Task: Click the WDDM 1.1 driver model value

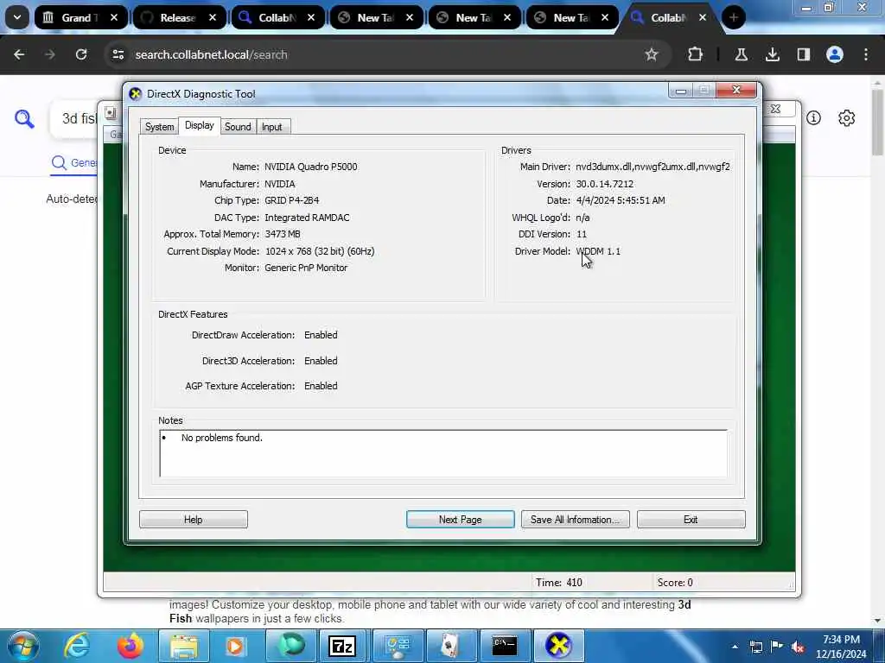Action: 598,251
